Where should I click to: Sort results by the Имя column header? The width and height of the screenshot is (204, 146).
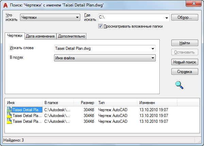[x=24, y=103]
